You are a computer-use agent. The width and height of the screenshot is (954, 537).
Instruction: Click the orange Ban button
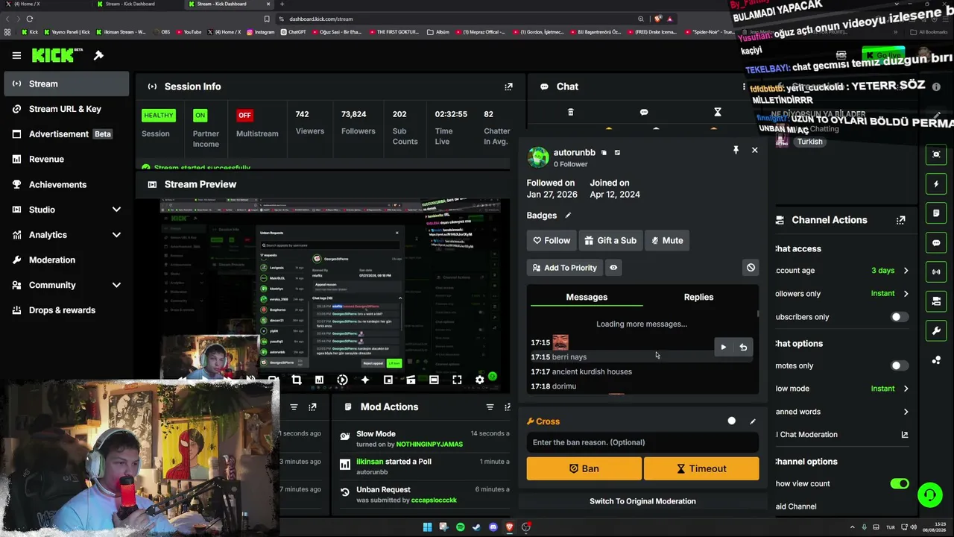tap(584, 468)
